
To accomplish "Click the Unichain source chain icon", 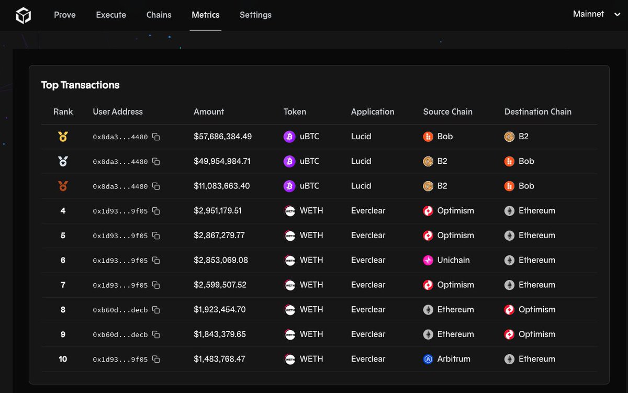I will coord(428,260).
